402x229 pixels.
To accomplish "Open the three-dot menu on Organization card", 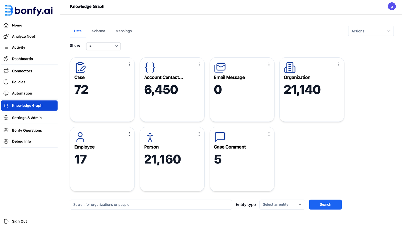I will pos(339,64).
